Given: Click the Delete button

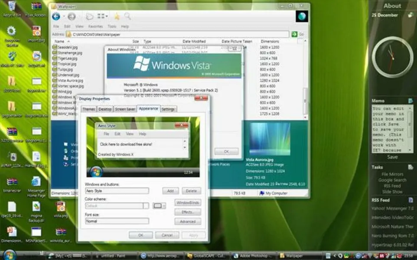Looking at the screenshot, I should [x=191, y=191].
